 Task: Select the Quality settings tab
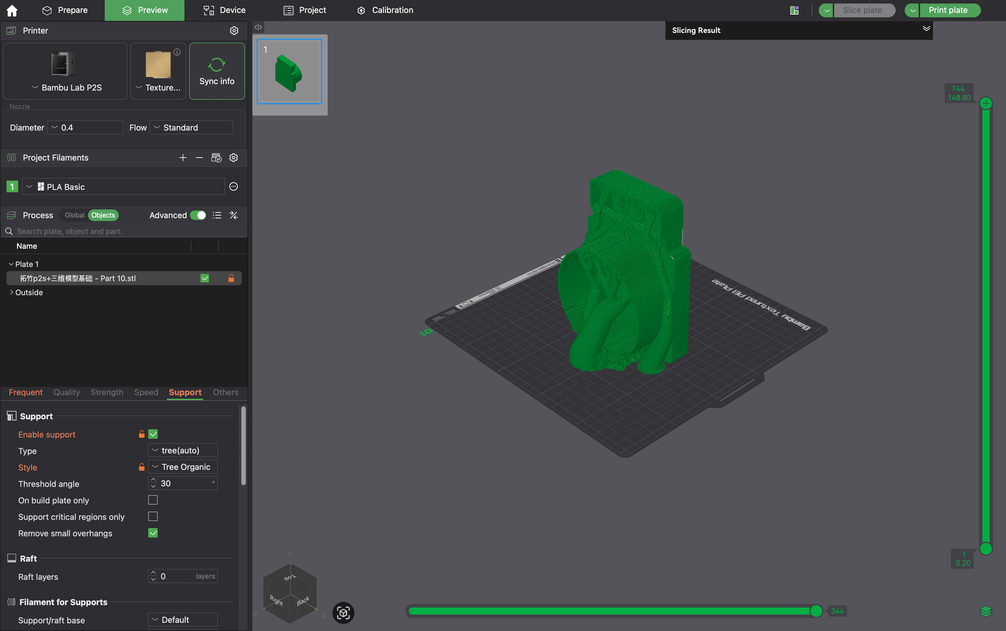(x=67, y=392)
